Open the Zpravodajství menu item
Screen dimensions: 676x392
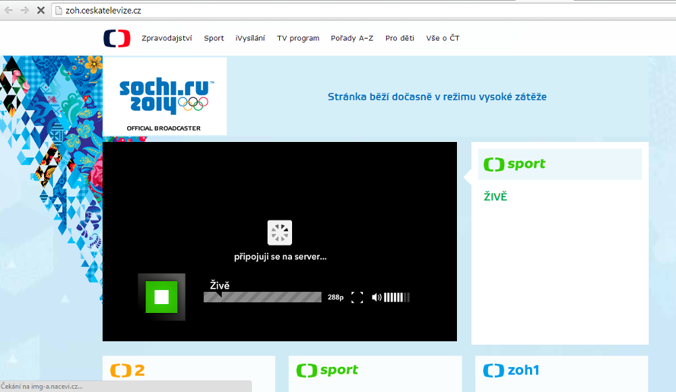(167, 39)
